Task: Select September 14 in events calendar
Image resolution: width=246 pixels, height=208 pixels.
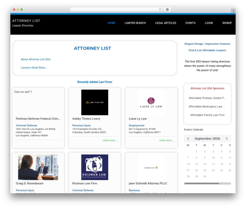Action: [188, 164]
